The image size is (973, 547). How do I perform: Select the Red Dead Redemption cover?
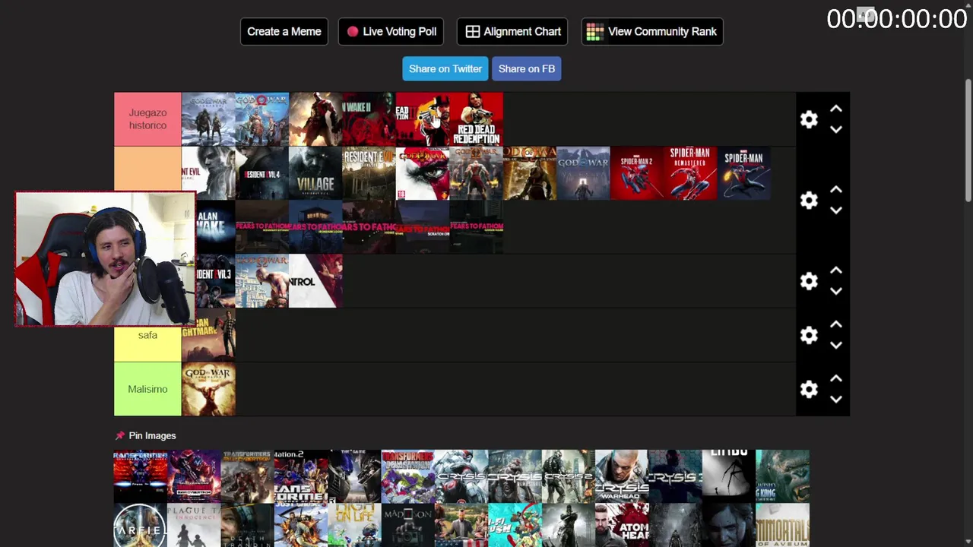tap(476, 119)
